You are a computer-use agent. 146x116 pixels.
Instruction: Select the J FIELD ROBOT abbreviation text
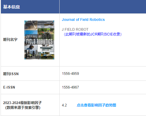pyautogui.click(x=75, y=30)
